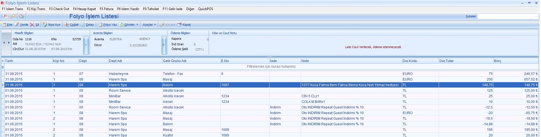Restore the Folyo İşlem Listesi window
The height and width of the screenshot is (137, 541).
(x=529, y=3)
